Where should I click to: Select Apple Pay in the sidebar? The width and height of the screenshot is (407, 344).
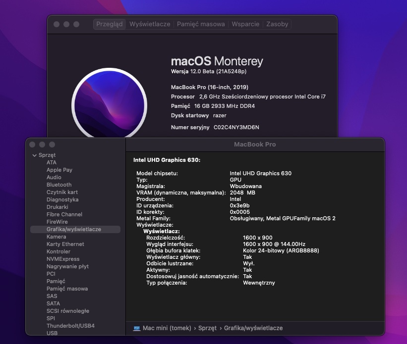(59, 170)
